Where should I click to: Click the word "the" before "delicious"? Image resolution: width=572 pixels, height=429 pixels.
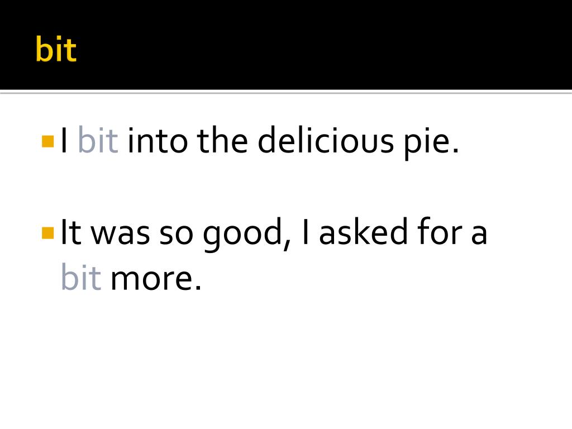pyautogui.click(x=222, y=140)
